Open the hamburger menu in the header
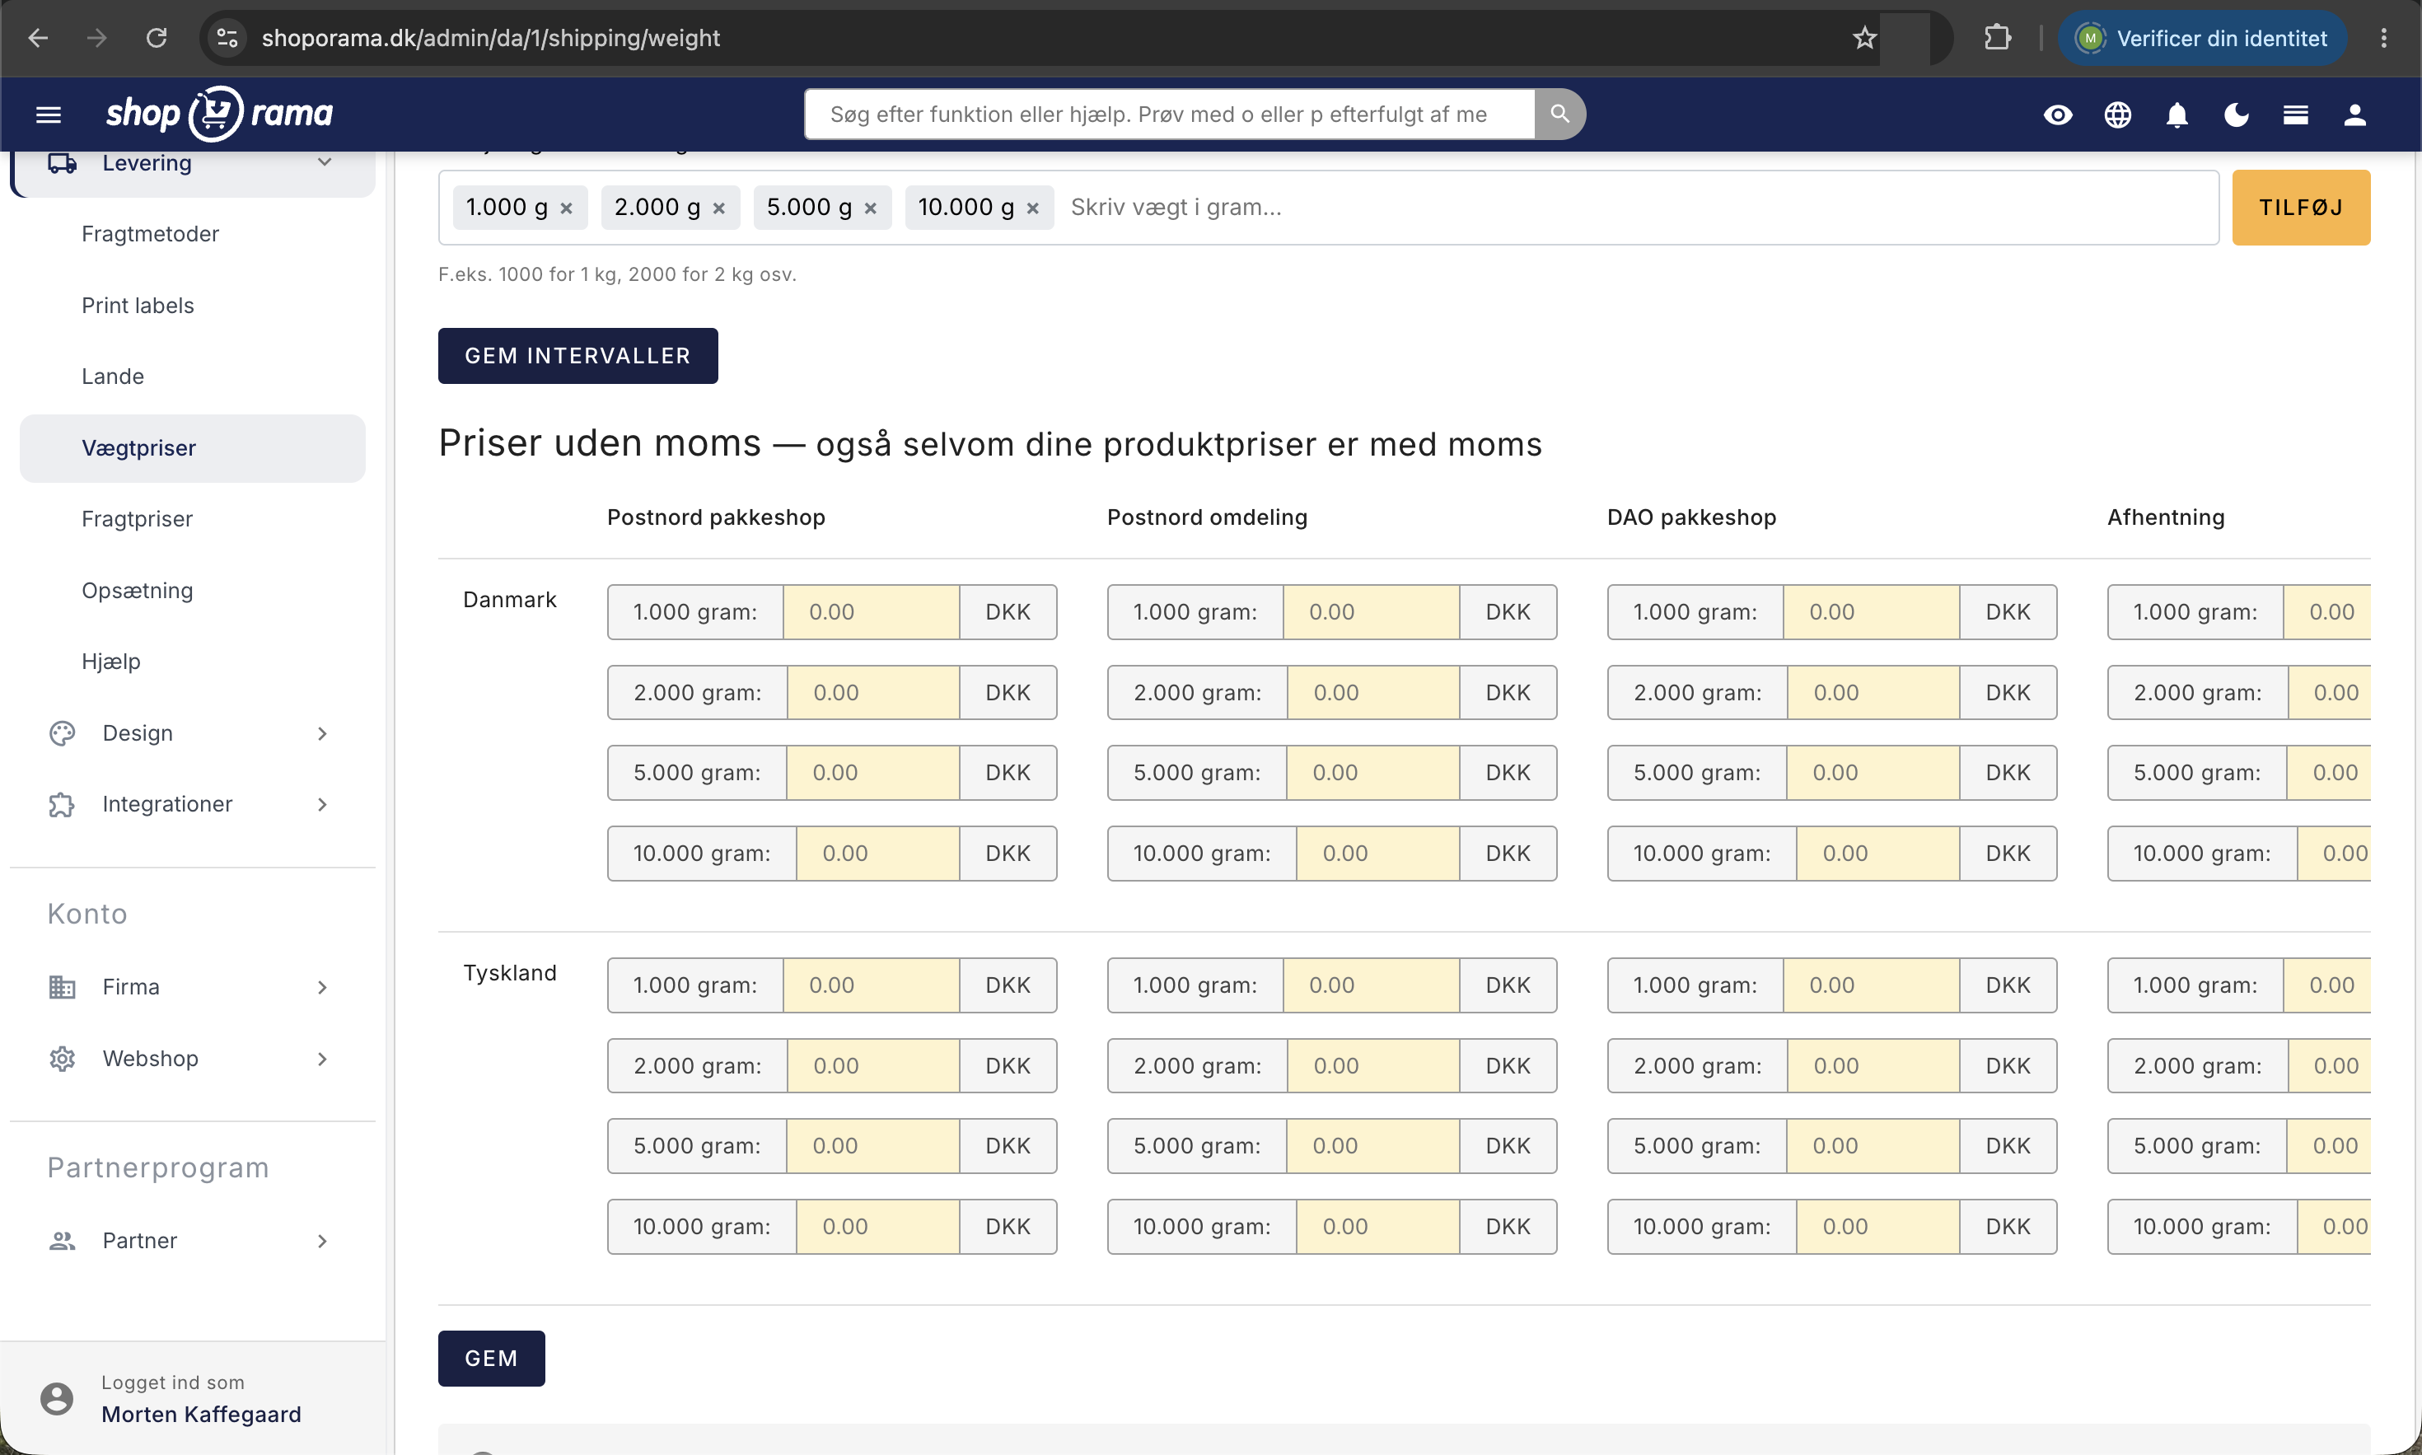The height and width of the screenshot is (1455, 2422). click(48, 115)
